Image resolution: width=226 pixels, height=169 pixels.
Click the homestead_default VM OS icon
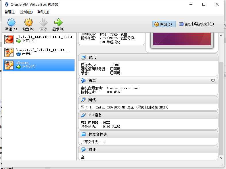(x=9, y=52)
